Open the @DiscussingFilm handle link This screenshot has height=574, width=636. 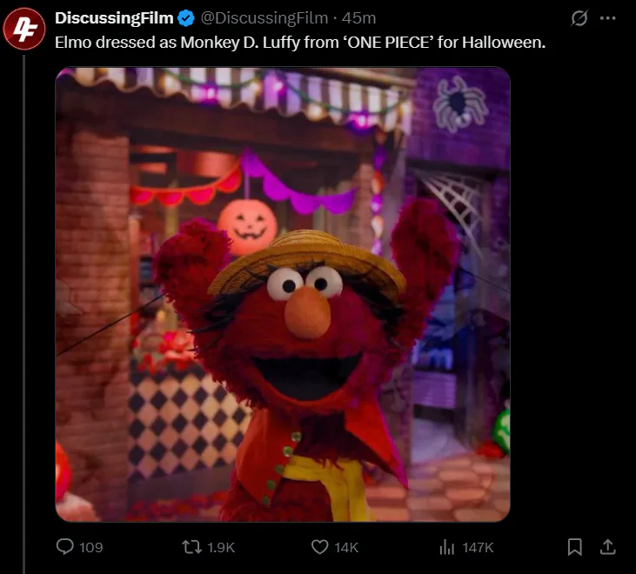pyautogui.click(x=264, y=18)
